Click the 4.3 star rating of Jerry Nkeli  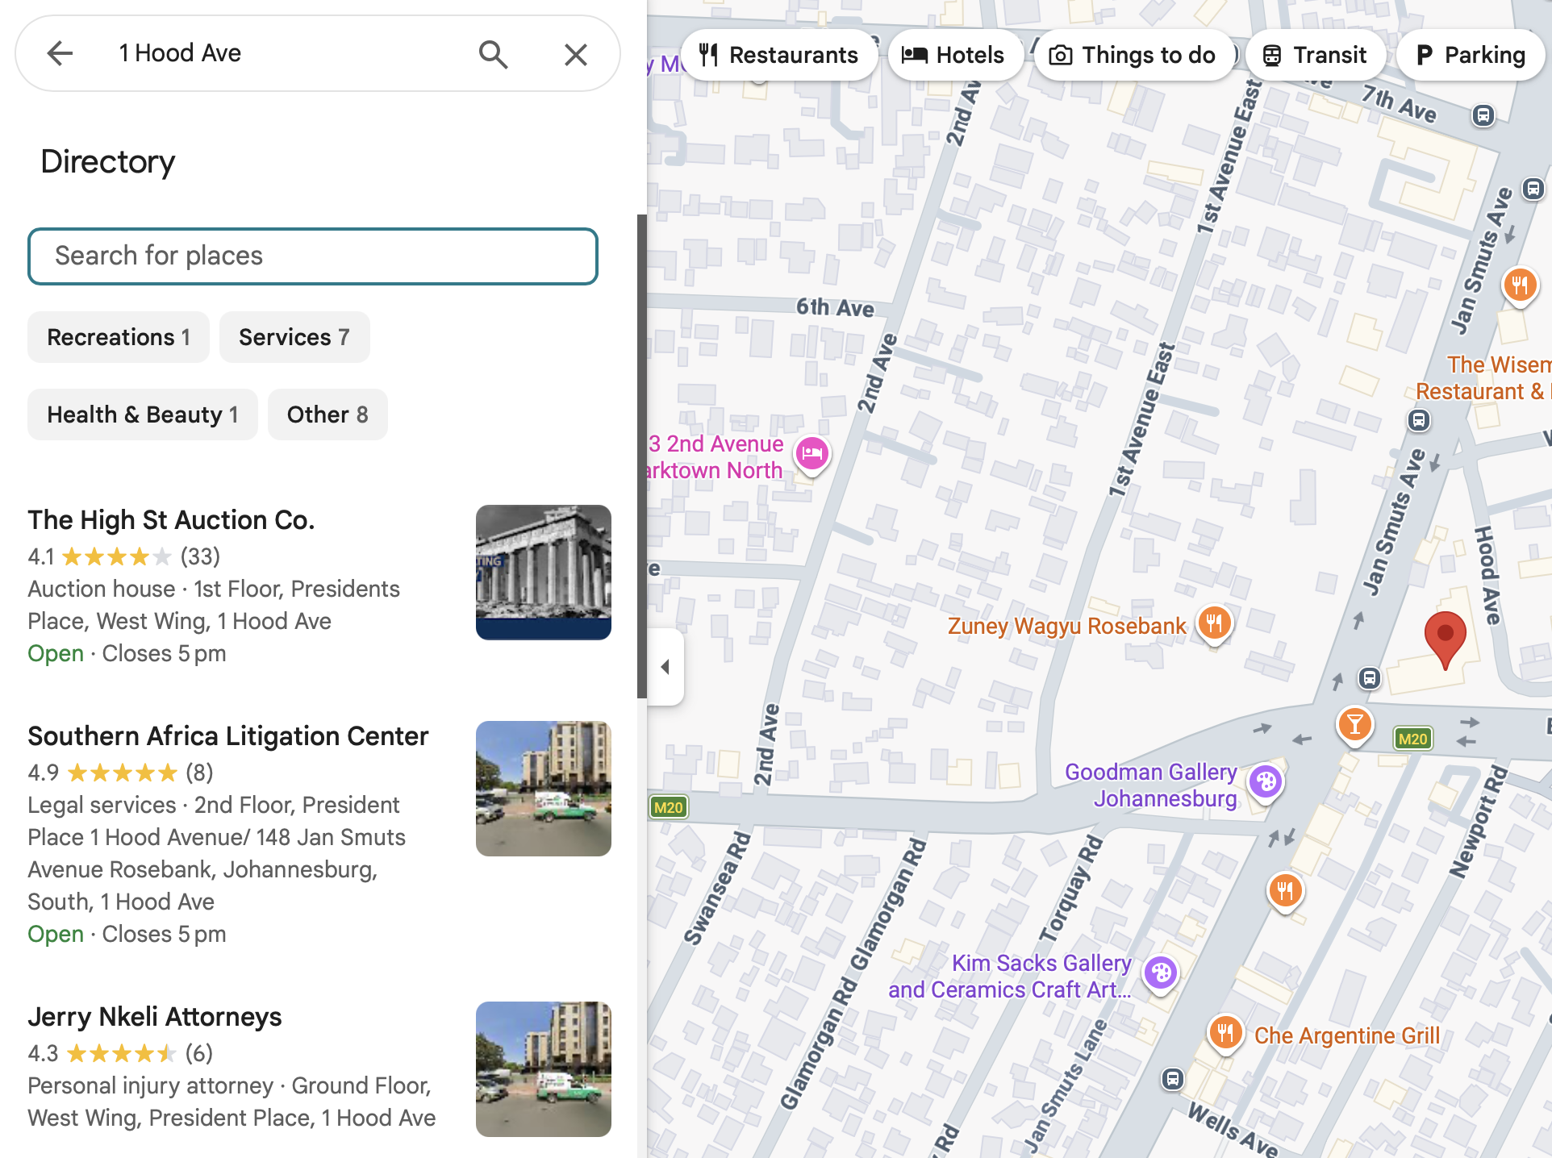pyautogui.click(x=120, y=1053)
